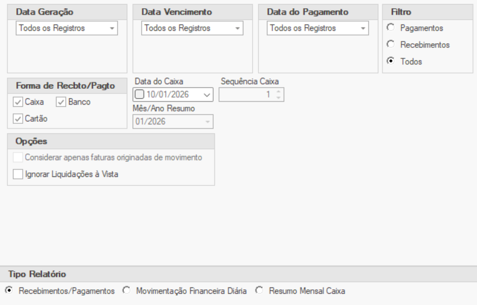Open the Data do Pagamento dropdown
The image size is (477, 305).
click(x=363, y=28)
